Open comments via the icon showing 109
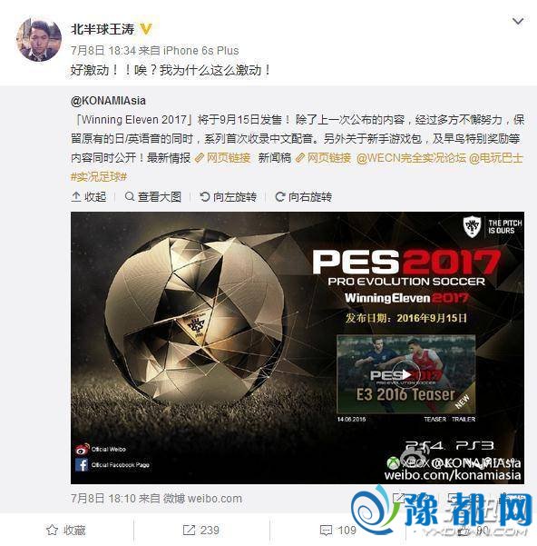537x546 pixels. [x=337, y=531]
